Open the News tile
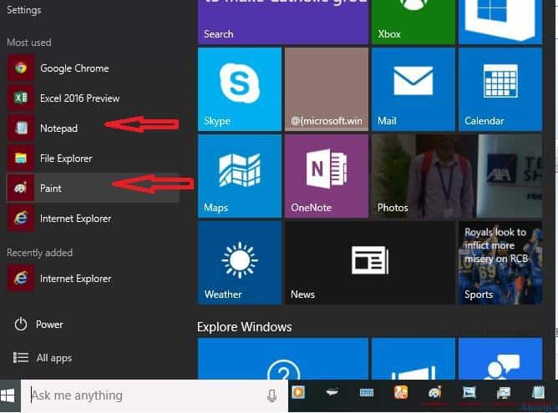Viewport: 558px width, 413px height. click(370, 263)
